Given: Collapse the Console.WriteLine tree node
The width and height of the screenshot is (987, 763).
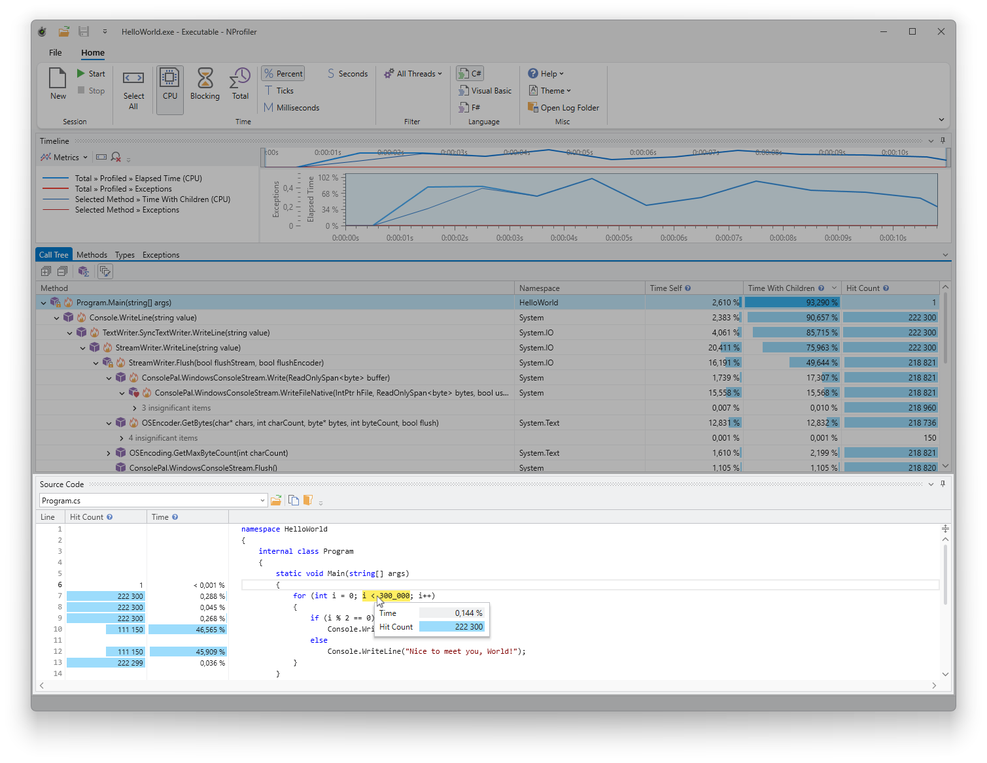Looking at the screenshot, I should 57,318.
